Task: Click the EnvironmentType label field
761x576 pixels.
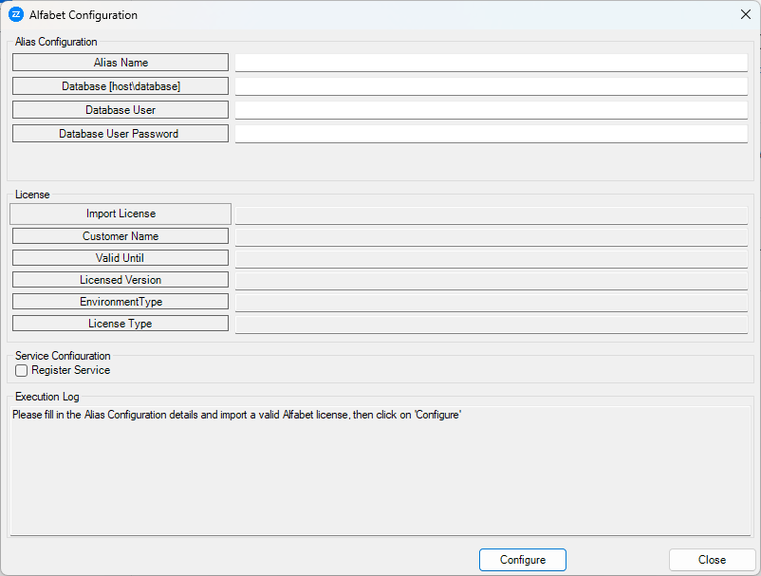Action: pyautogui.click(x=120, y=301)
